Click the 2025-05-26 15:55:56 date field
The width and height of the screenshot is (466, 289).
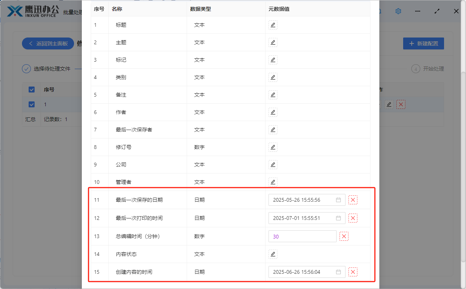[307, 200]
